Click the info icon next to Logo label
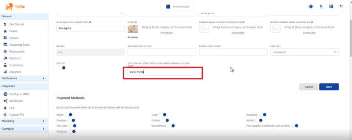Viewport: 352px width, 140px height. tap(136, 22)
